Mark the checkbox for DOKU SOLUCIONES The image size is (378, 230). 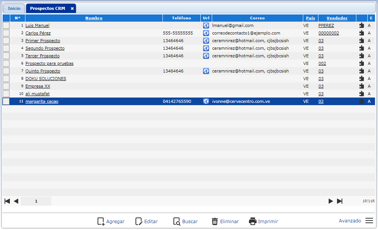(6, 79)
